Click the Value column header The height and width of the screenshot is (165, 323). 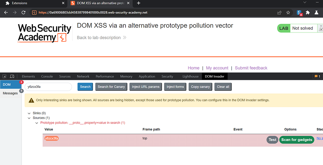click(49, 129)
